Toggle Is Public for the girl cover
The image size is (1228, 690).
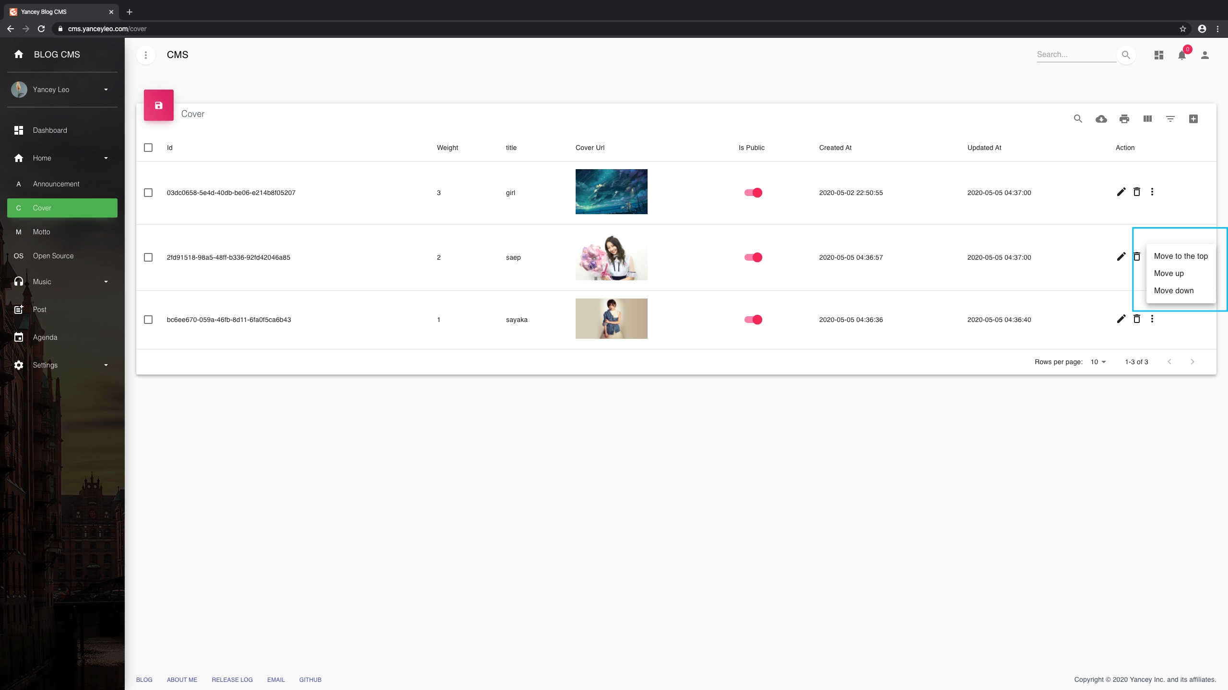753,193
